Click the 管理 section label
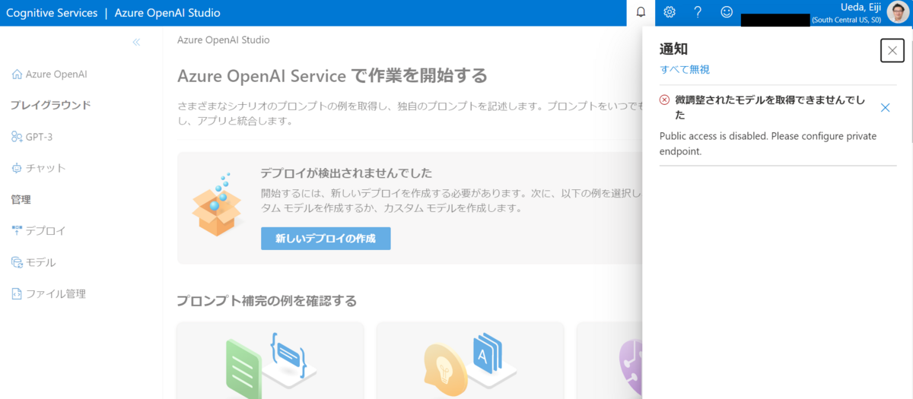 pyautogui.click(x=21, y=200)
